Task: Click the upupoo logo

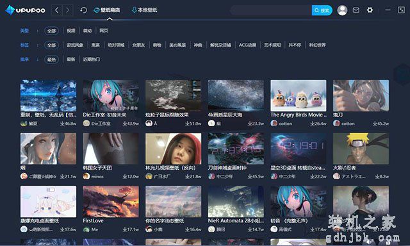Action: pos(25,10)
